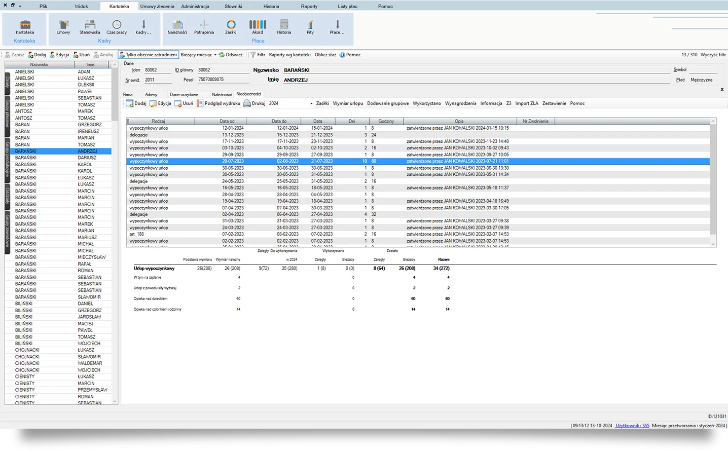Click the Oblicz staż button
728x452 pixels.
(325, 55)
